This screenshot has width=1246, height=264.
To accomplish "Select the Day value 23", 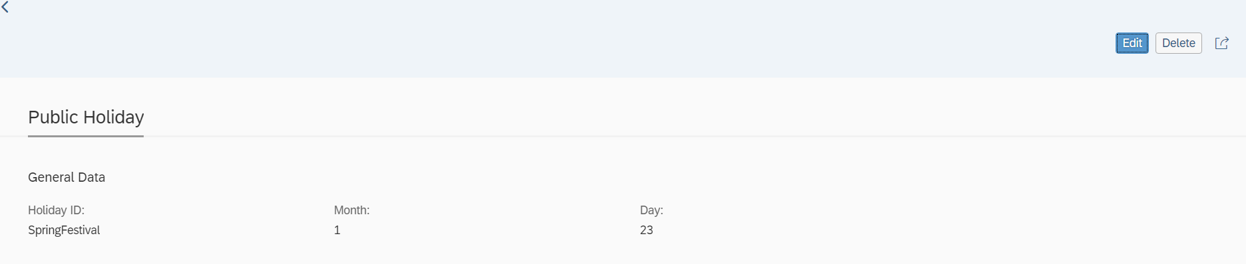I will pos(647,230).
